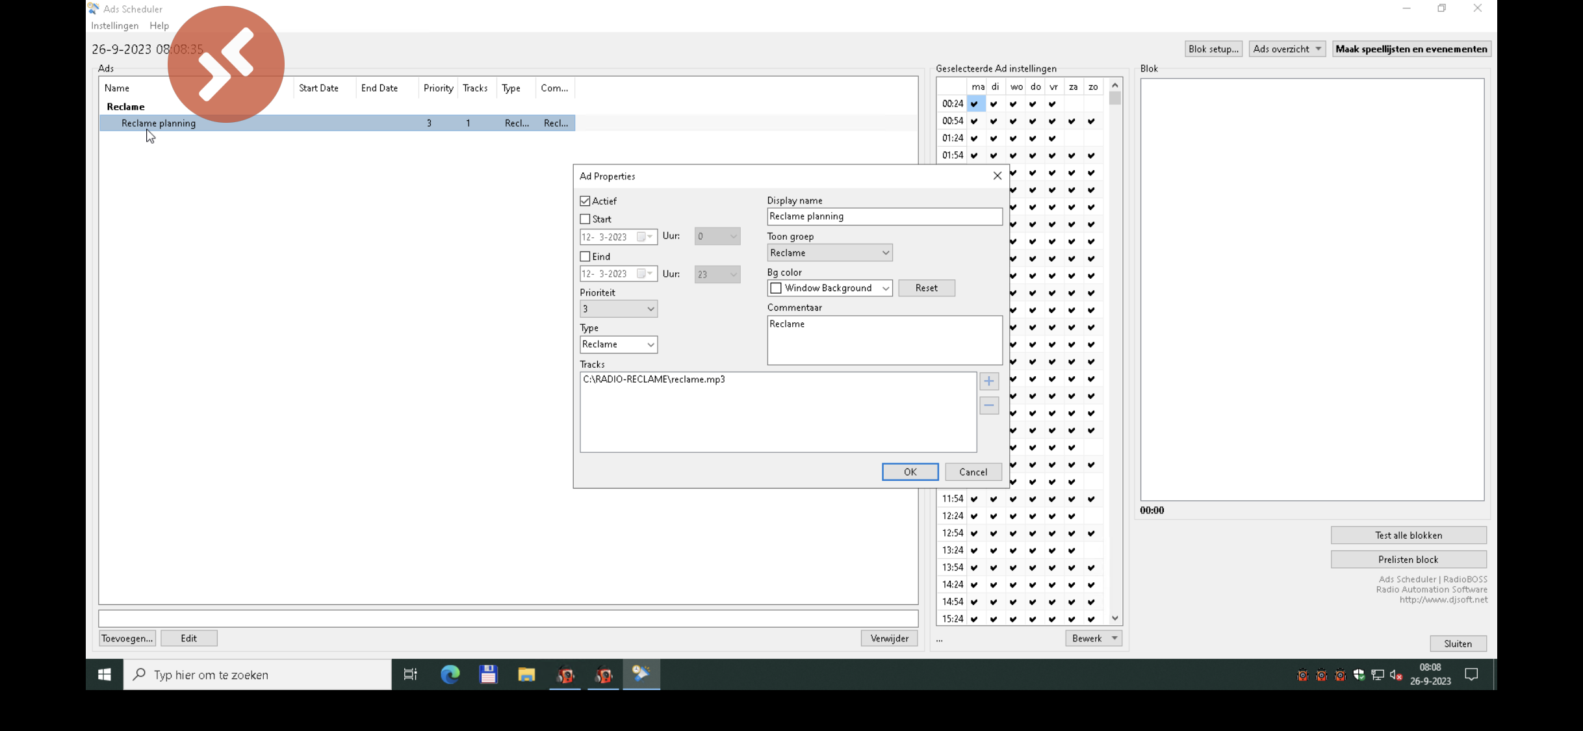Open the Instellingen menu
This screenshot has height=731, width=1583.
[x=114, y=25]
